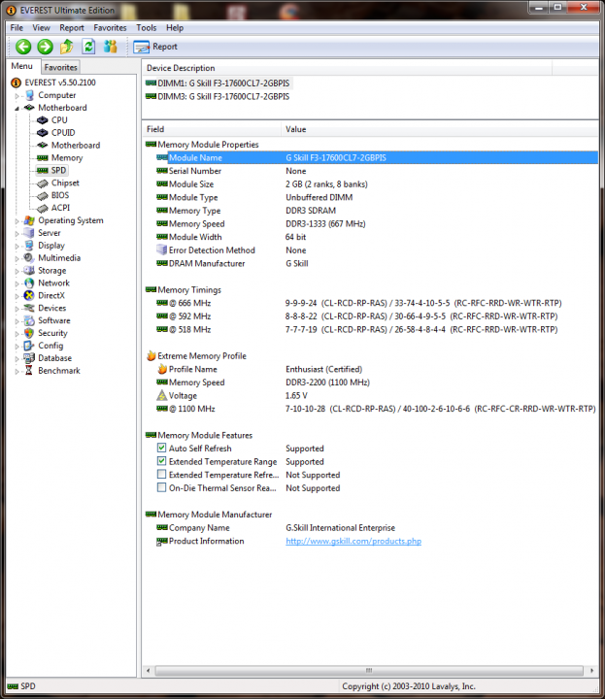Click the Database icon in tree

point(29,358)
